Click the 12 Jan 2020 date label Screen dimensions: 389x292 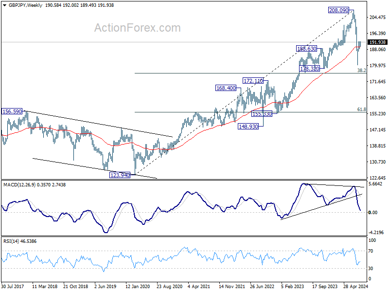pyautogui.click(x=138, y=286)
